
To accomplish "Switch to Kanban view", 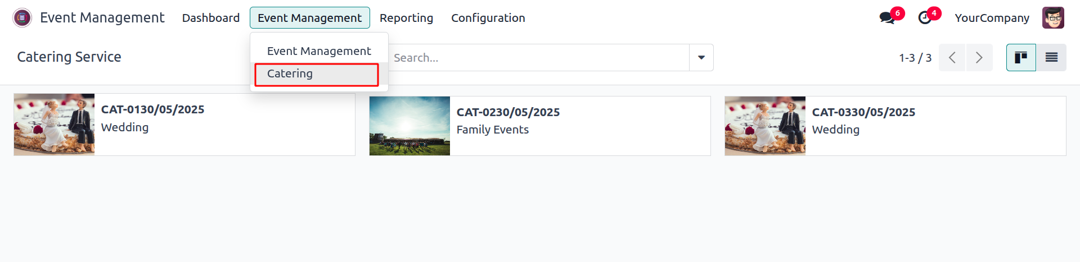I will pos(1021,58).
